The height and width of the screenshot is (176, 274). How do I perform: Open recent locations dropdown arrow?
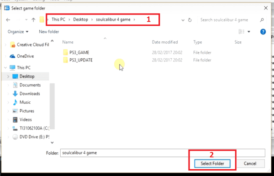26,20
